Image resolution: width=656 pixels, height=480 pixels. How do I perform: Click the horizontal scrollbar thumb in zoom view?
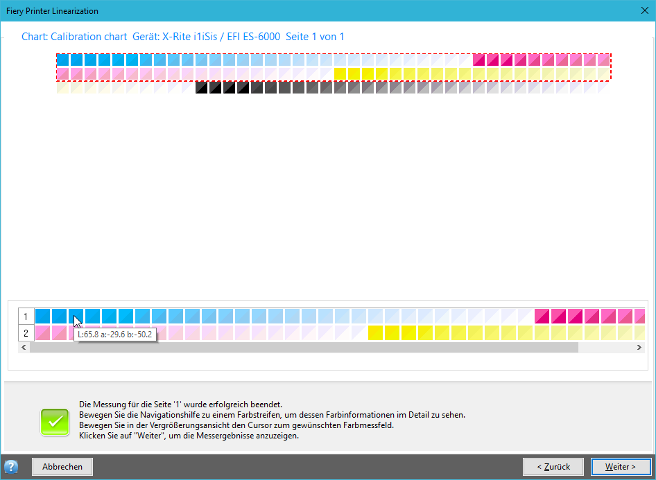click(x=304, y=347)
